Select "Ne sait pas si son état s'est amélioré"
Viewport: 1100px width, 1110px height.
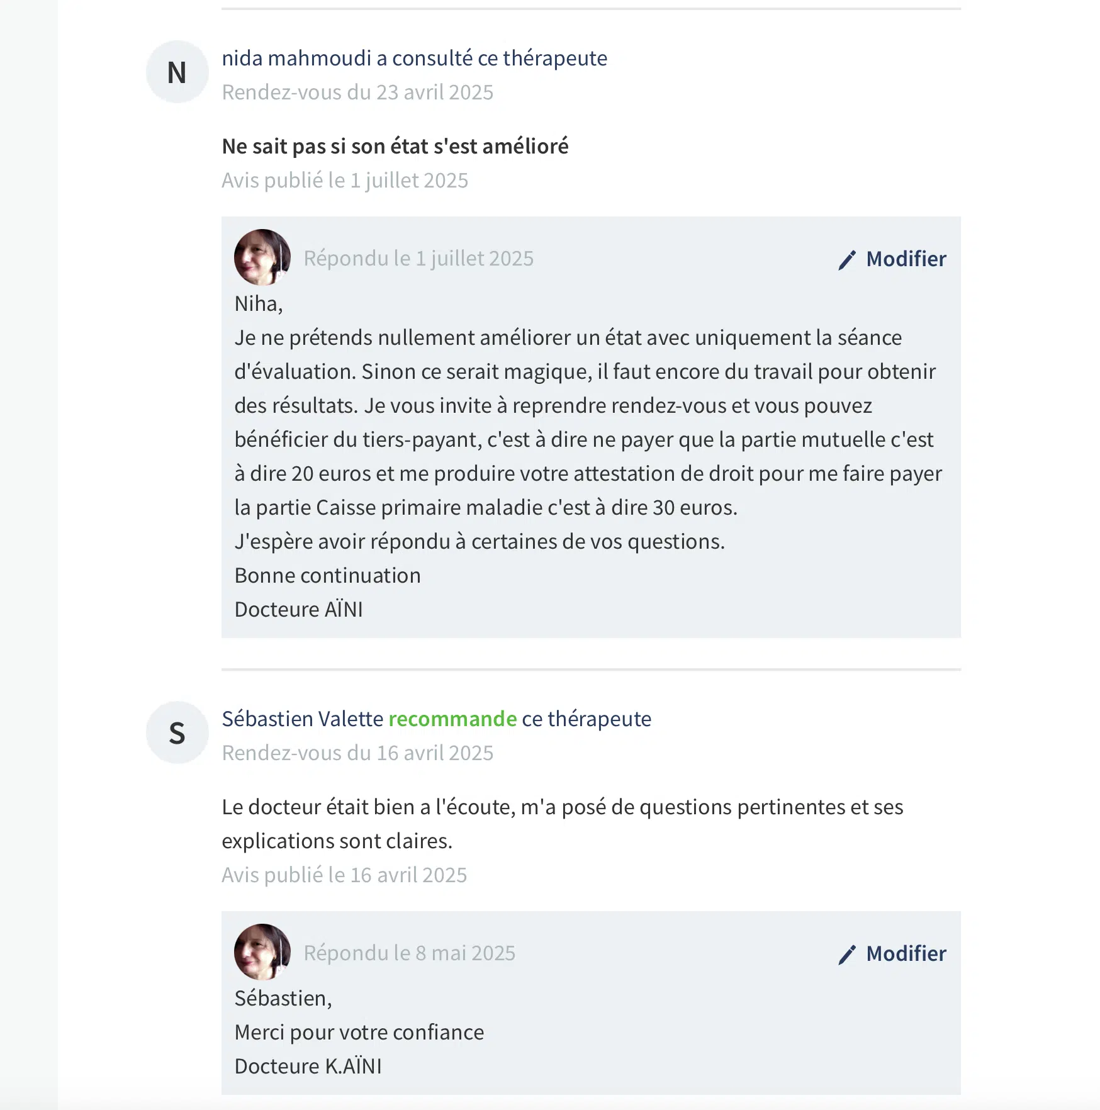pyautogui.click(x=395, y=147)
